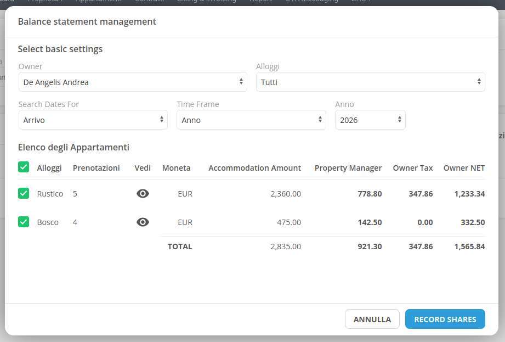Image resolution: width=505 pixels, height=342 pixels.
Task: Expand the Alloggi dropdown set to Tutti
Action: pos(370,82)
